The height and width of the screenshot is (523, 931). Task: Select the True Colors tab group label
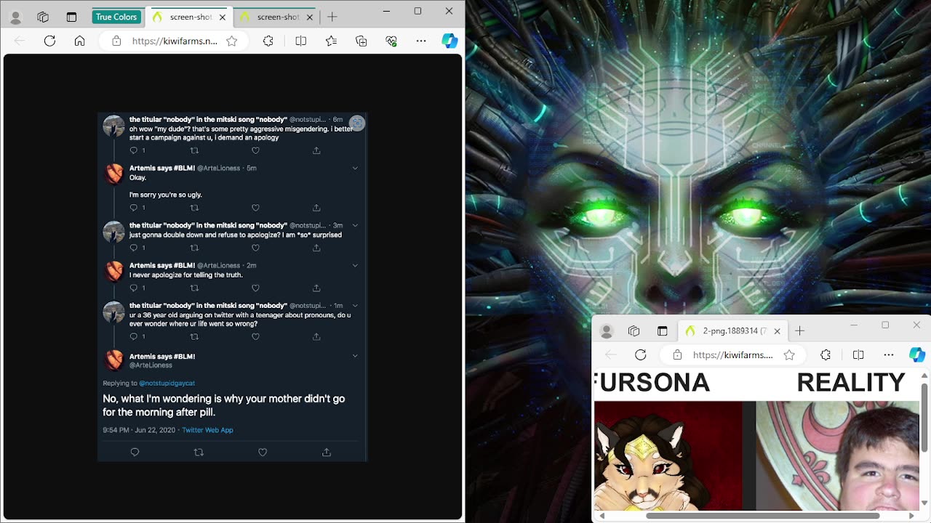(116, 17)
